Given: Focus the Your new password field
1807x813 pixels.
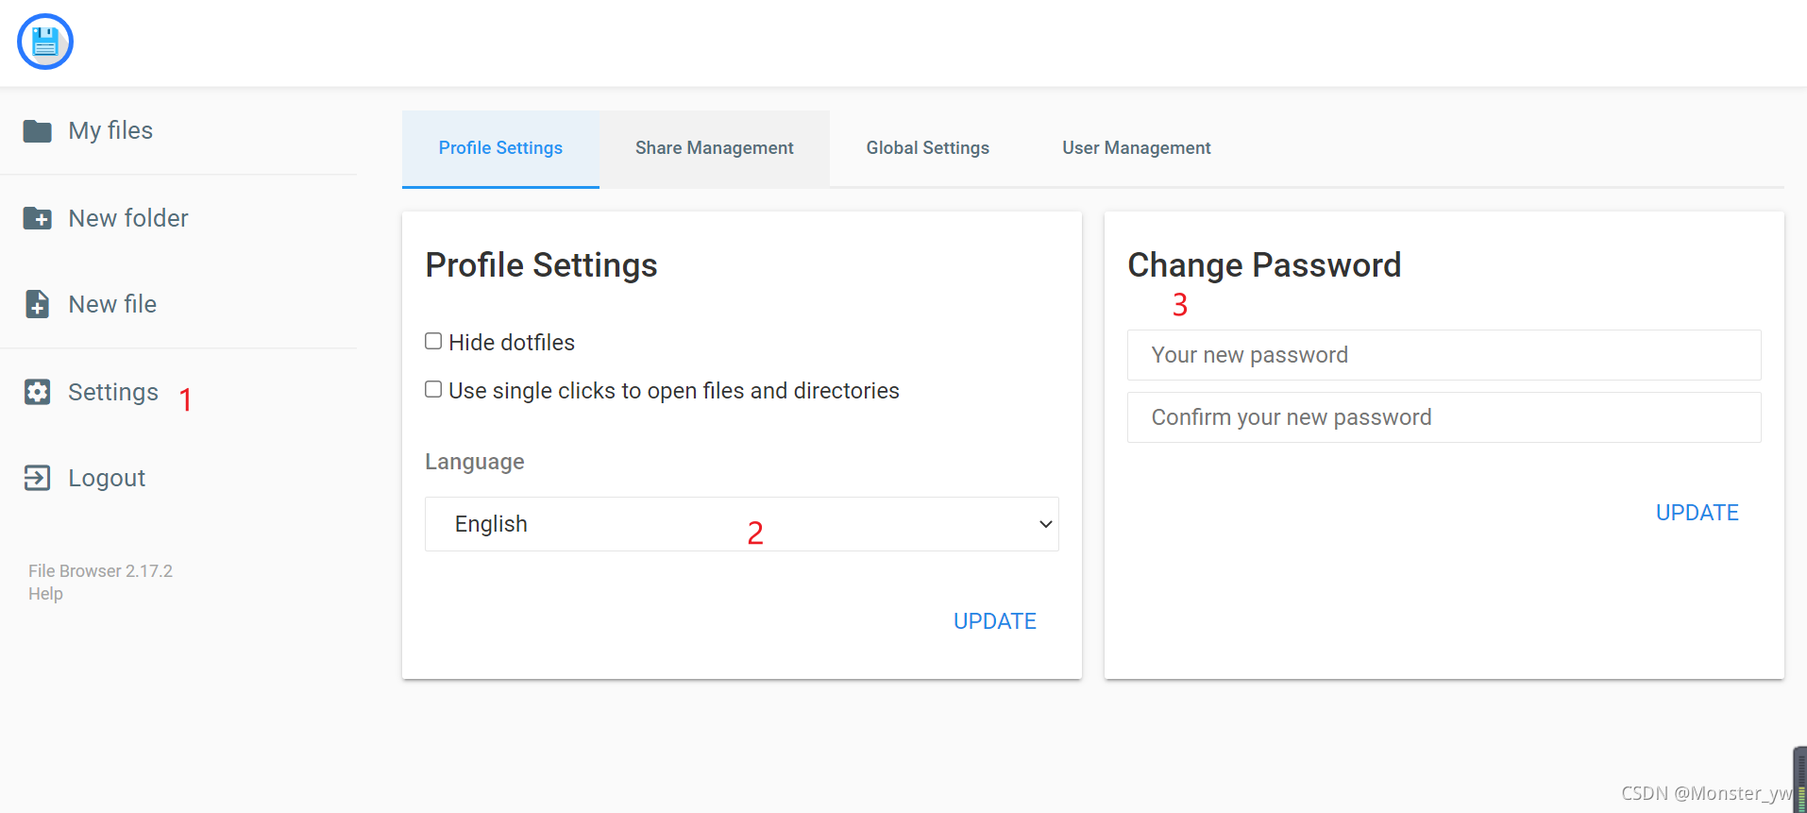Looking at the screenshot, I should 1444,355.
